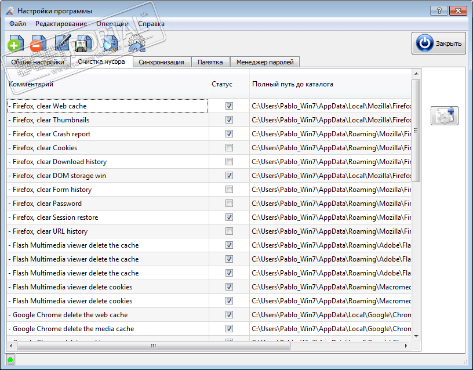
Task: Click the help question mark button in title bar
Action: click(439, 11)
